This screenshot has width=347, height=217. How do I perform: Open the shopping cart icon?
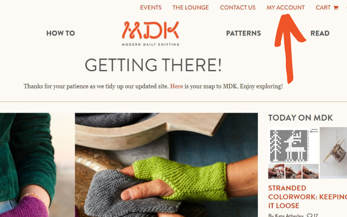pos(336,8)
